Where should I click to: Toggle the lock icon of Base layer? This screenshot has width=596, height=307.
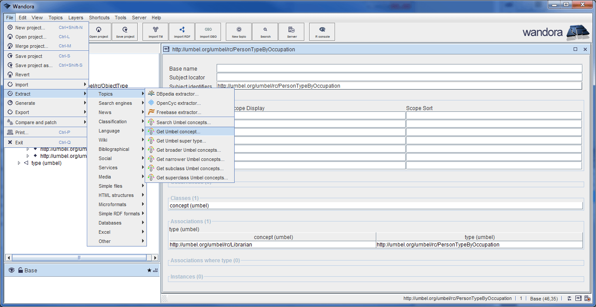point(21,270)
